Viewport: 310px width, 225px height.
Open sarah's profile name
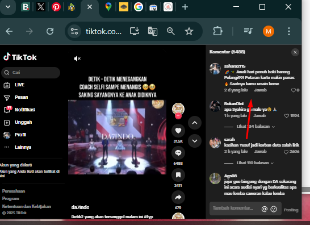click(229, 139)
